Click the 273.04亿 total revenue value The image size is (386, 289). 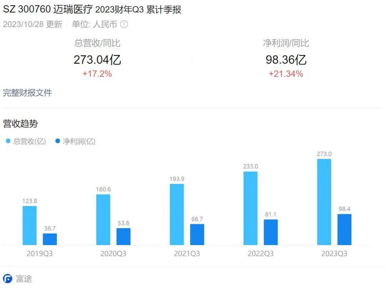click(x=97, y=60)
